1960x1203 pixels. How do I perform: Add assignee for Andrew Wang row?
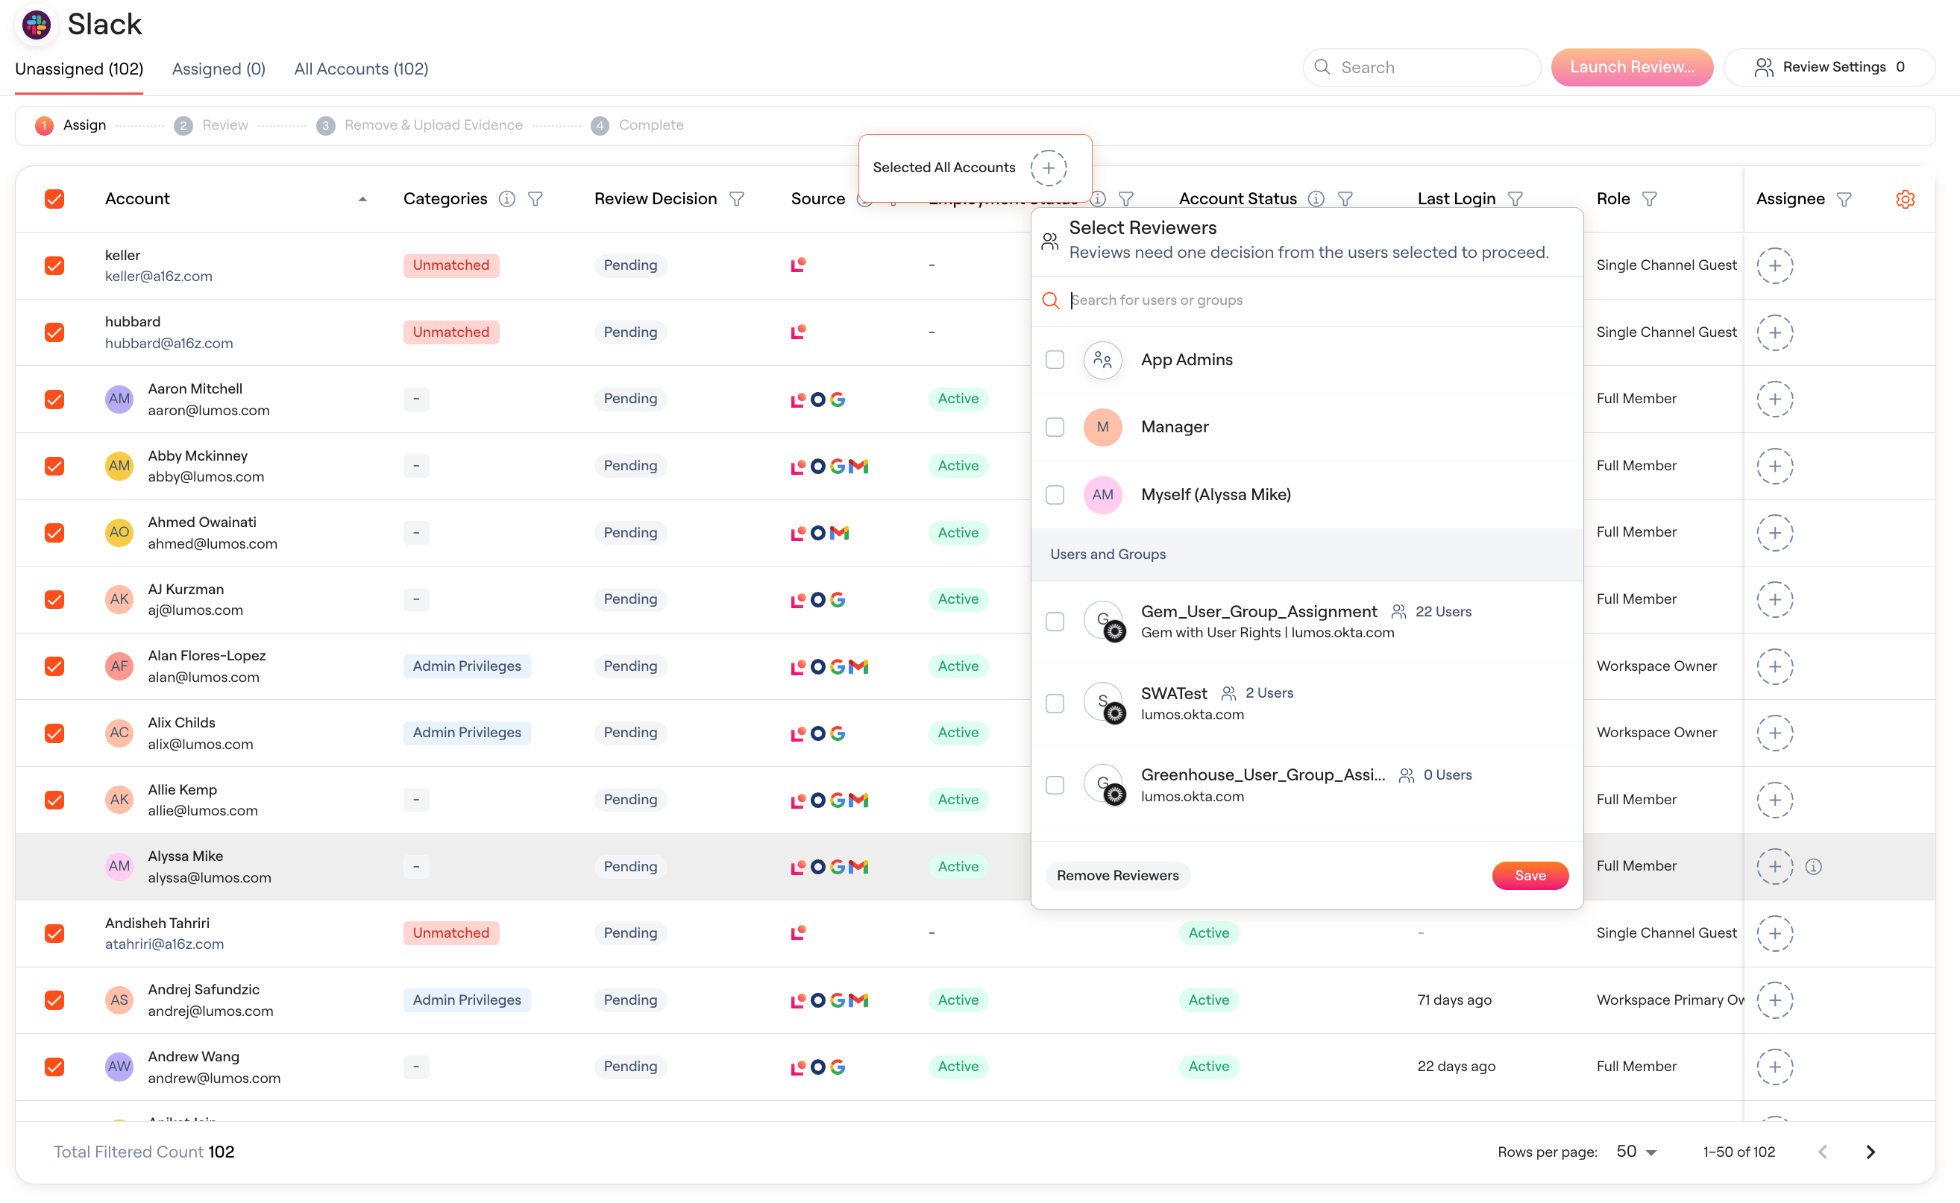[x=1774, y=1067]
